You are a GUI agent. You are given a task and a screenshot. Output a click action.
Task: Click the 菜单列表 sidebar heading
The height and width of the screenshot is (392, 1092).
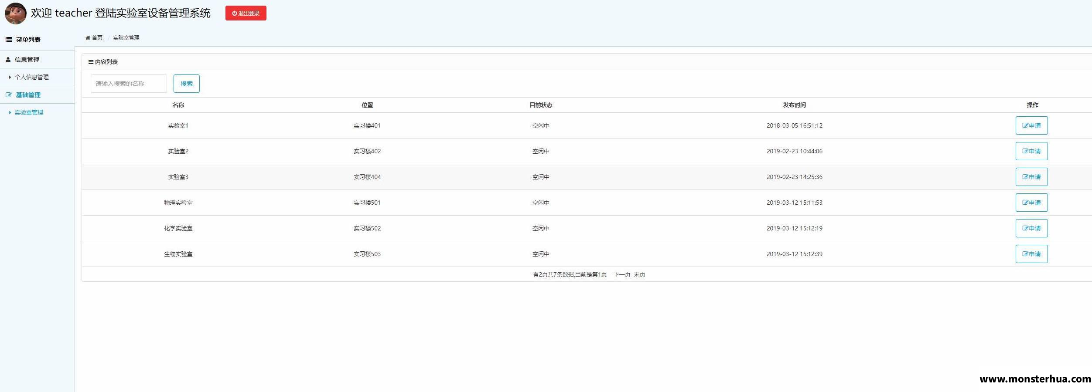[28, 40]
